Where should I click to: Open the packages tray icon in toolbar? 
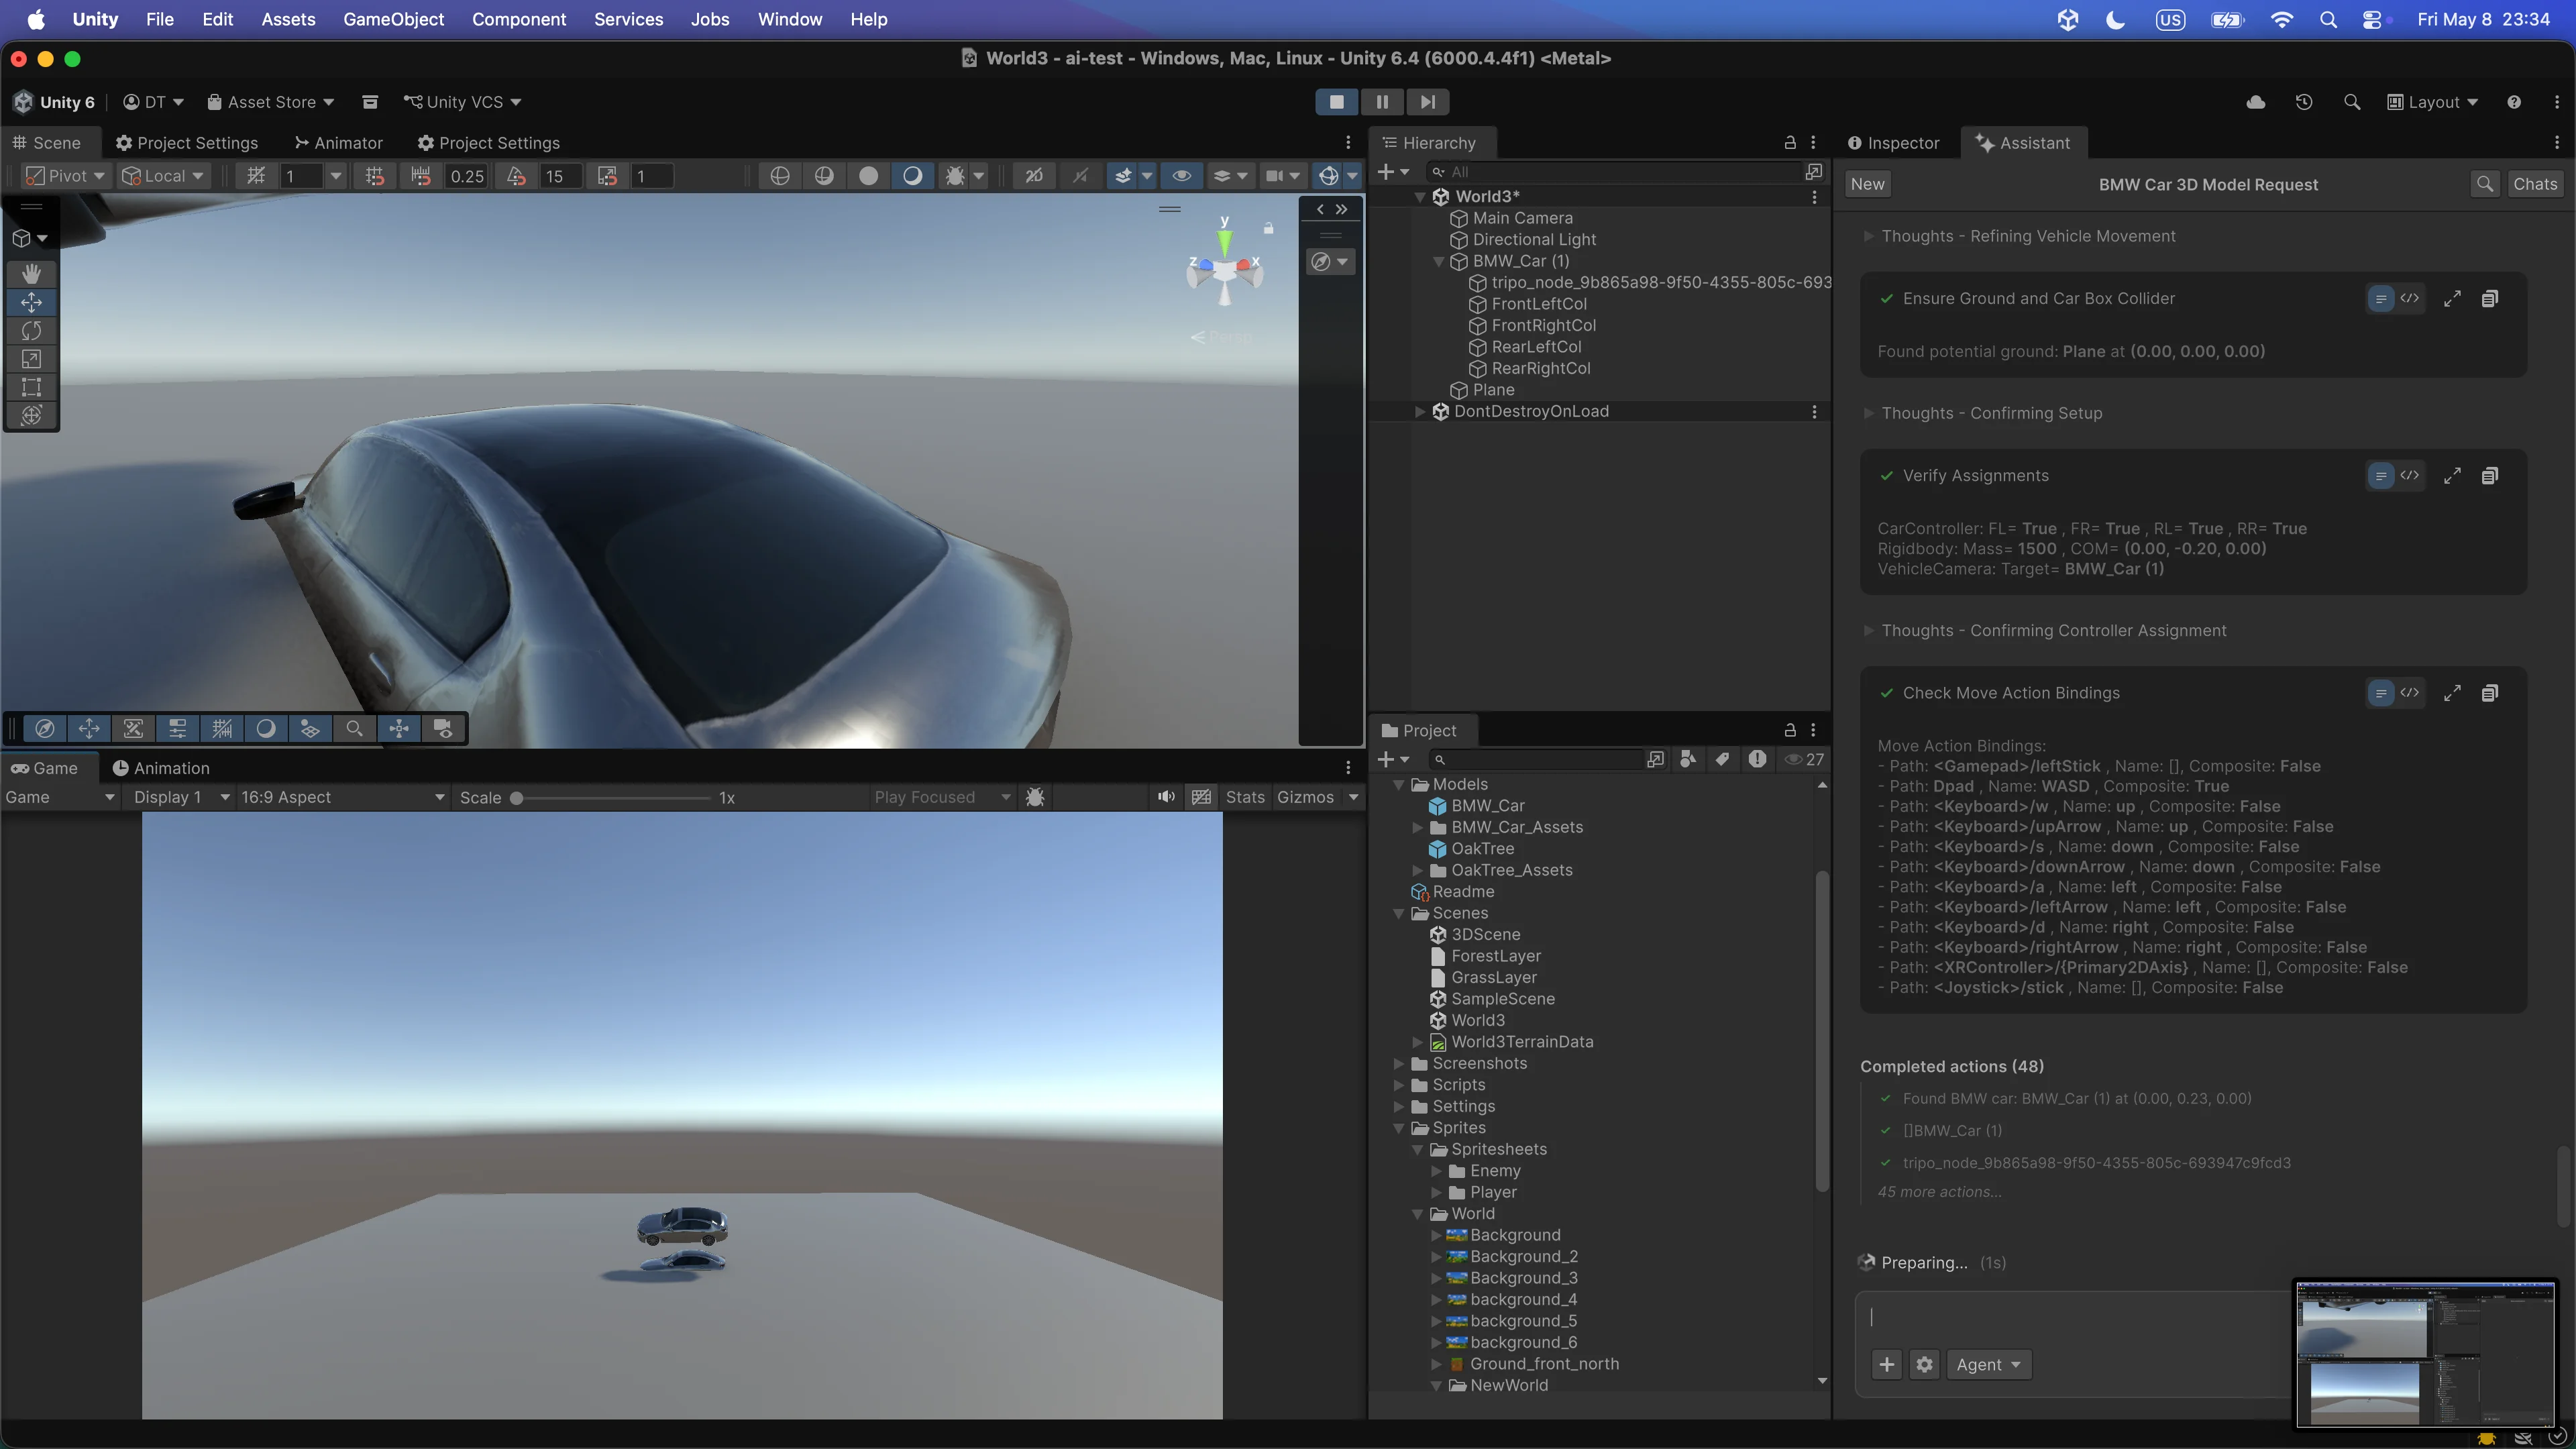pos(370,102)
